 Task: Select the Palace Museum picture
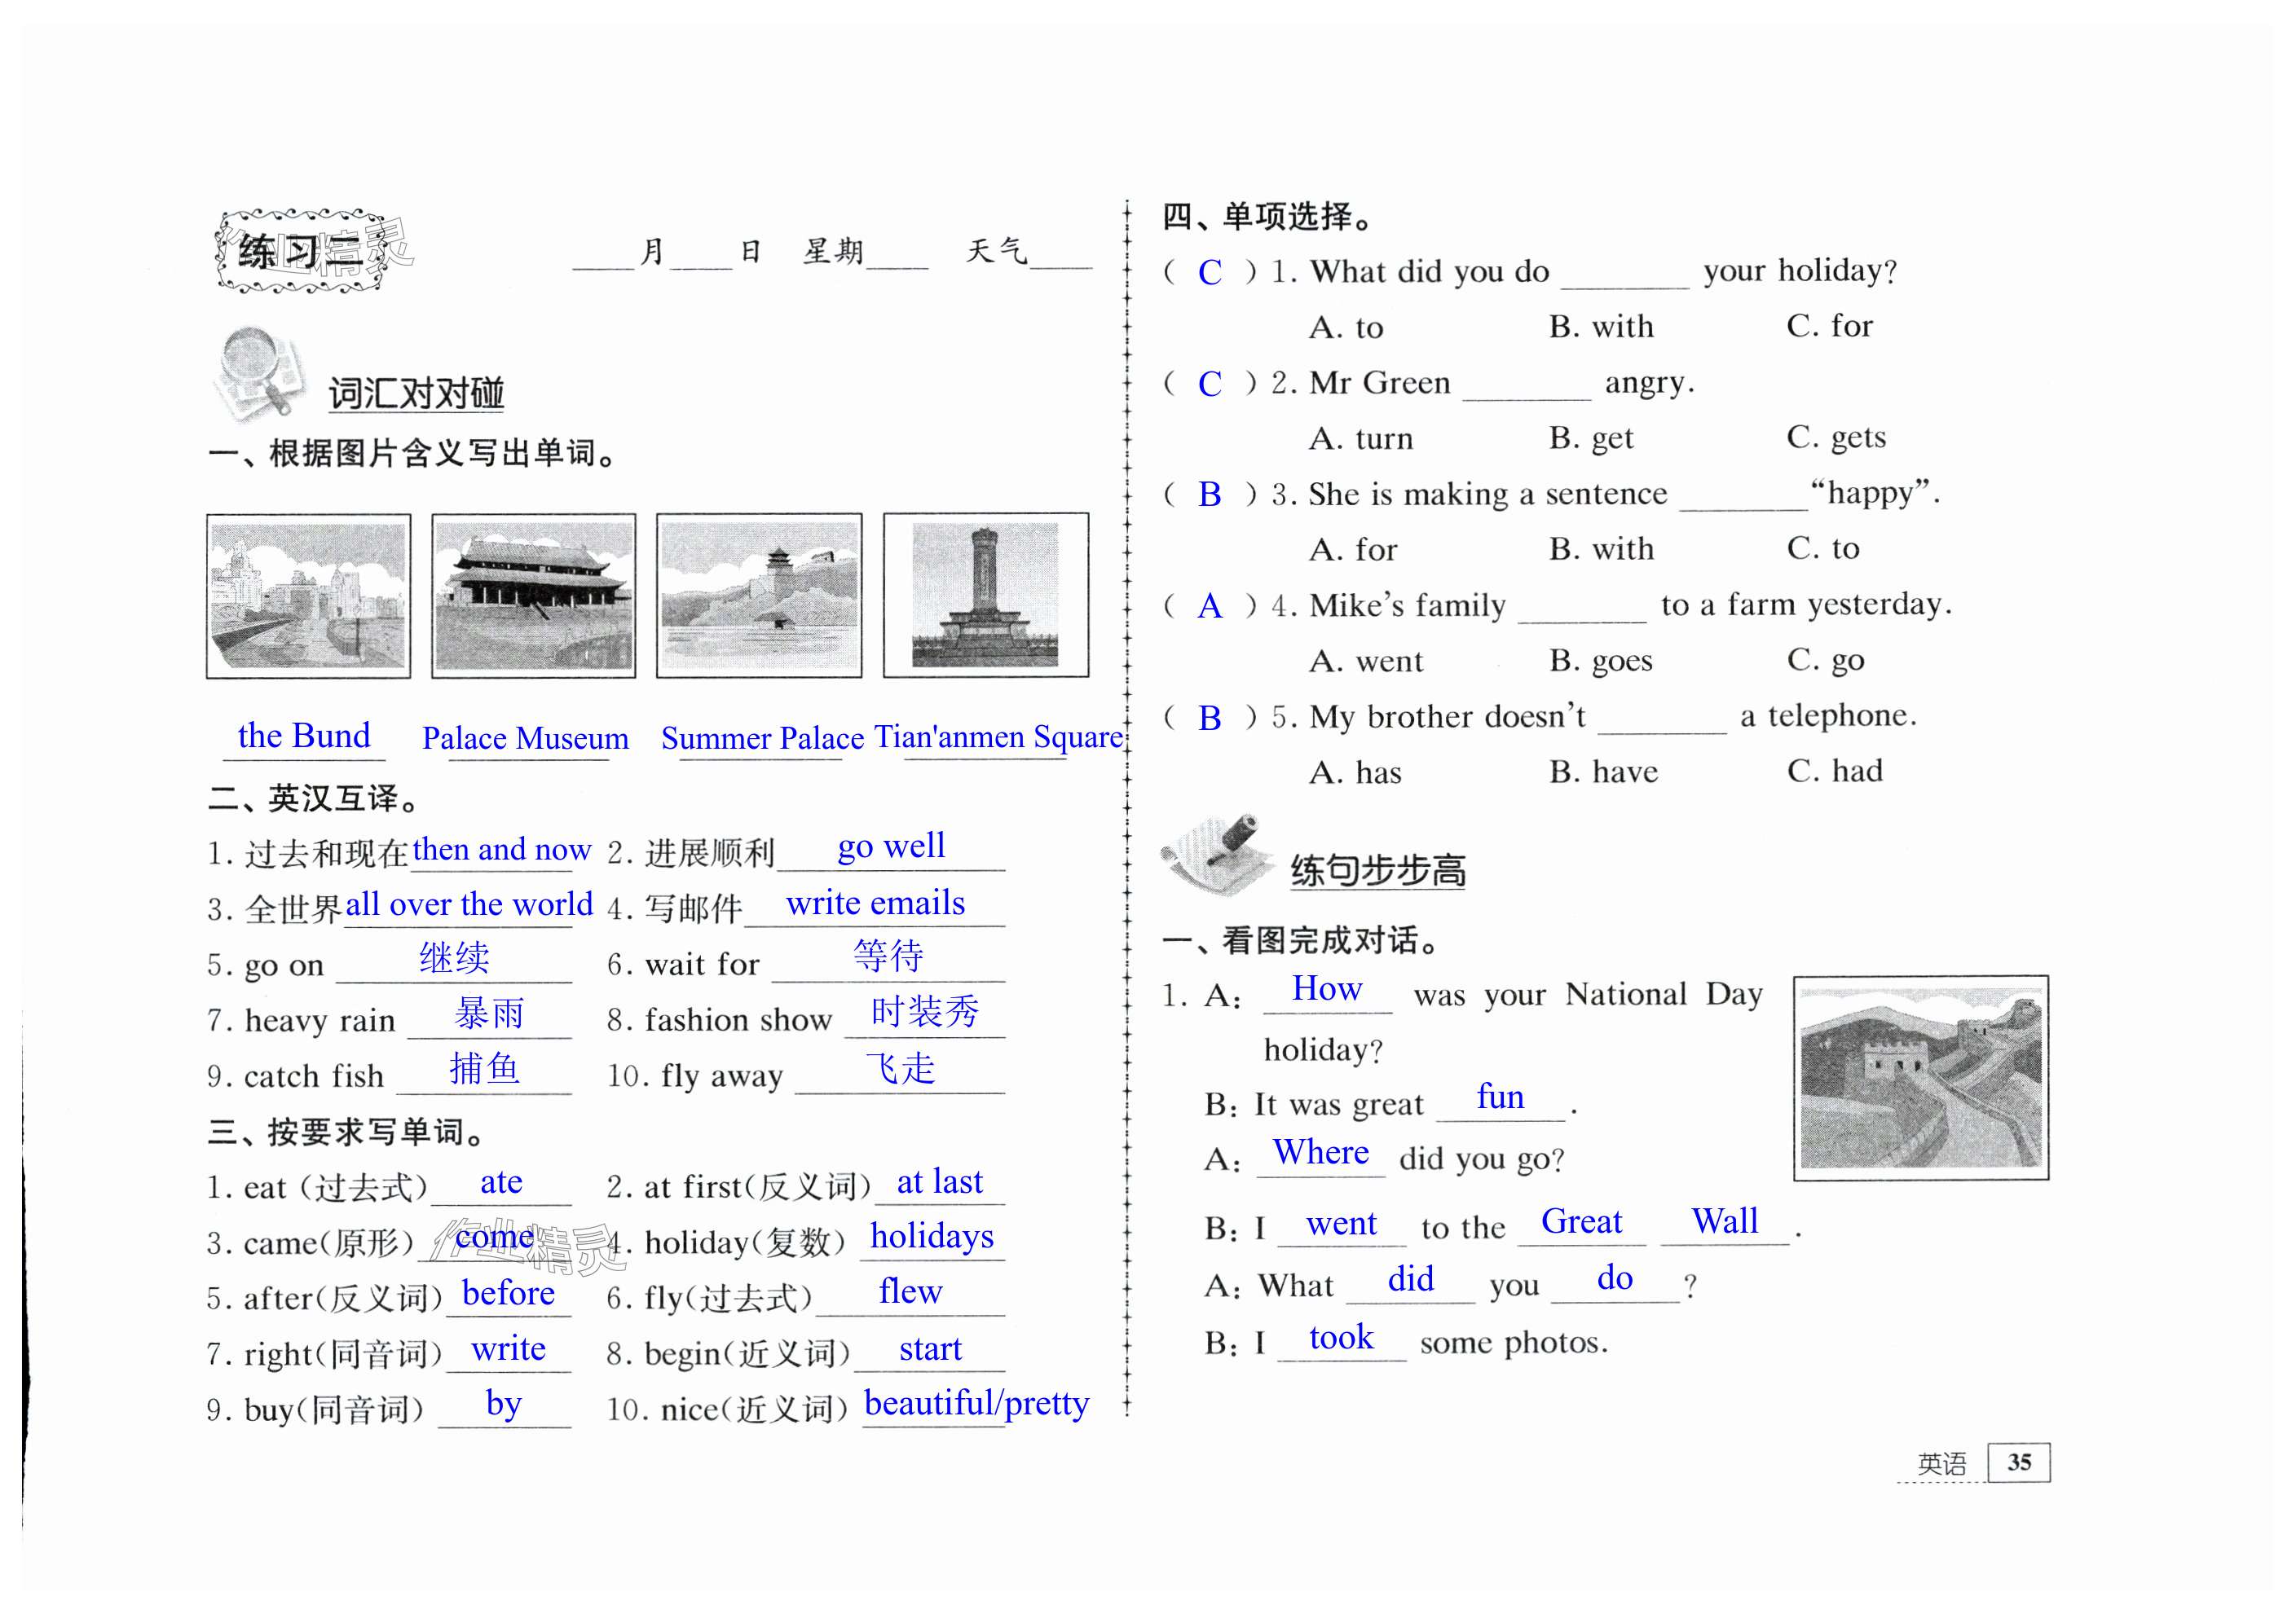tap(533, 596)
